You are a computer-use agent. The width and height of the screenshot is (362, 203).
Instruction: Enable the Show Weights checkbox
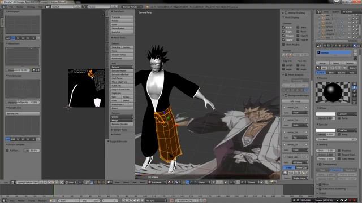tap(283, 45)
